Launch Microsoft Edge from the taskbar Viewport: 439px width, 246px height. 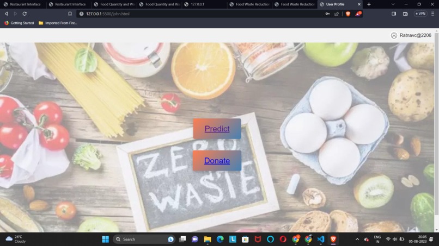click(x=220, y=239)
